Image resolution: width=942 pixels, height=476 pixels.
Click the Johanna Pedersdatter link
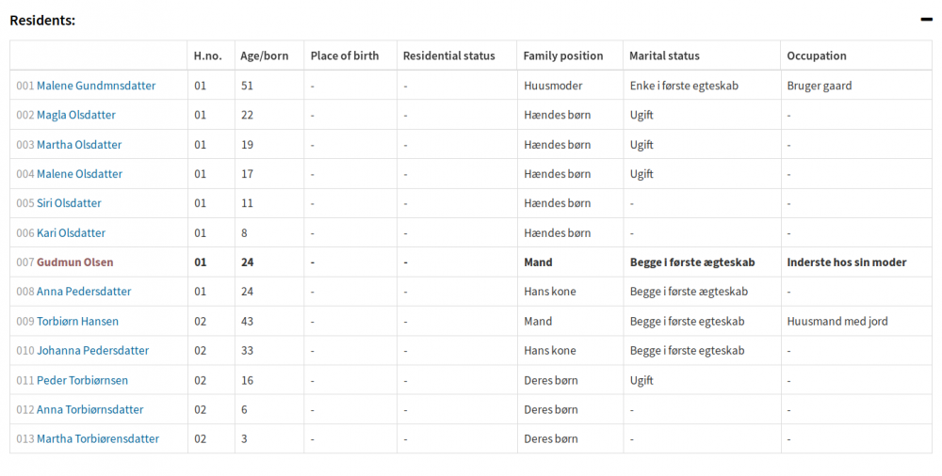tap(92, 351)
